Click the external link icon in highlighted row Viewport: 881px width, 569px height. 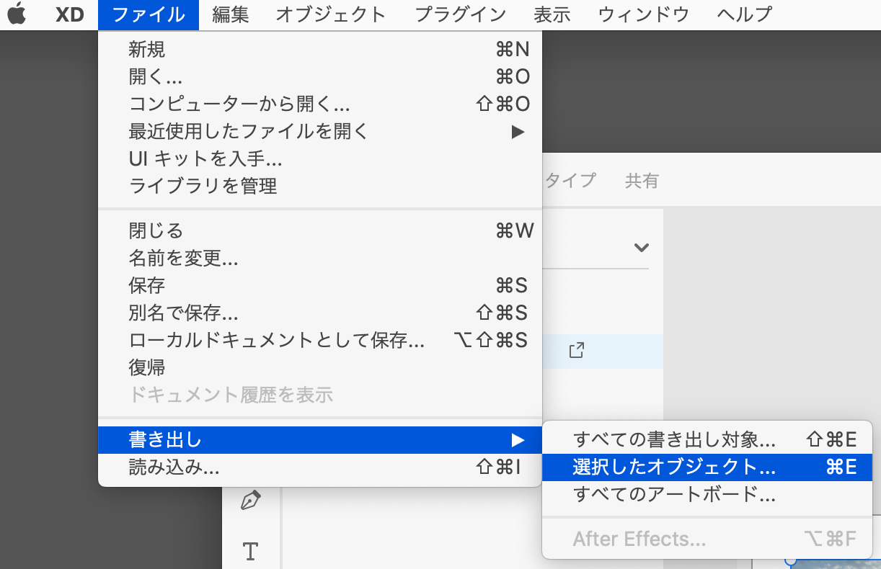click(x=576, y=351)
